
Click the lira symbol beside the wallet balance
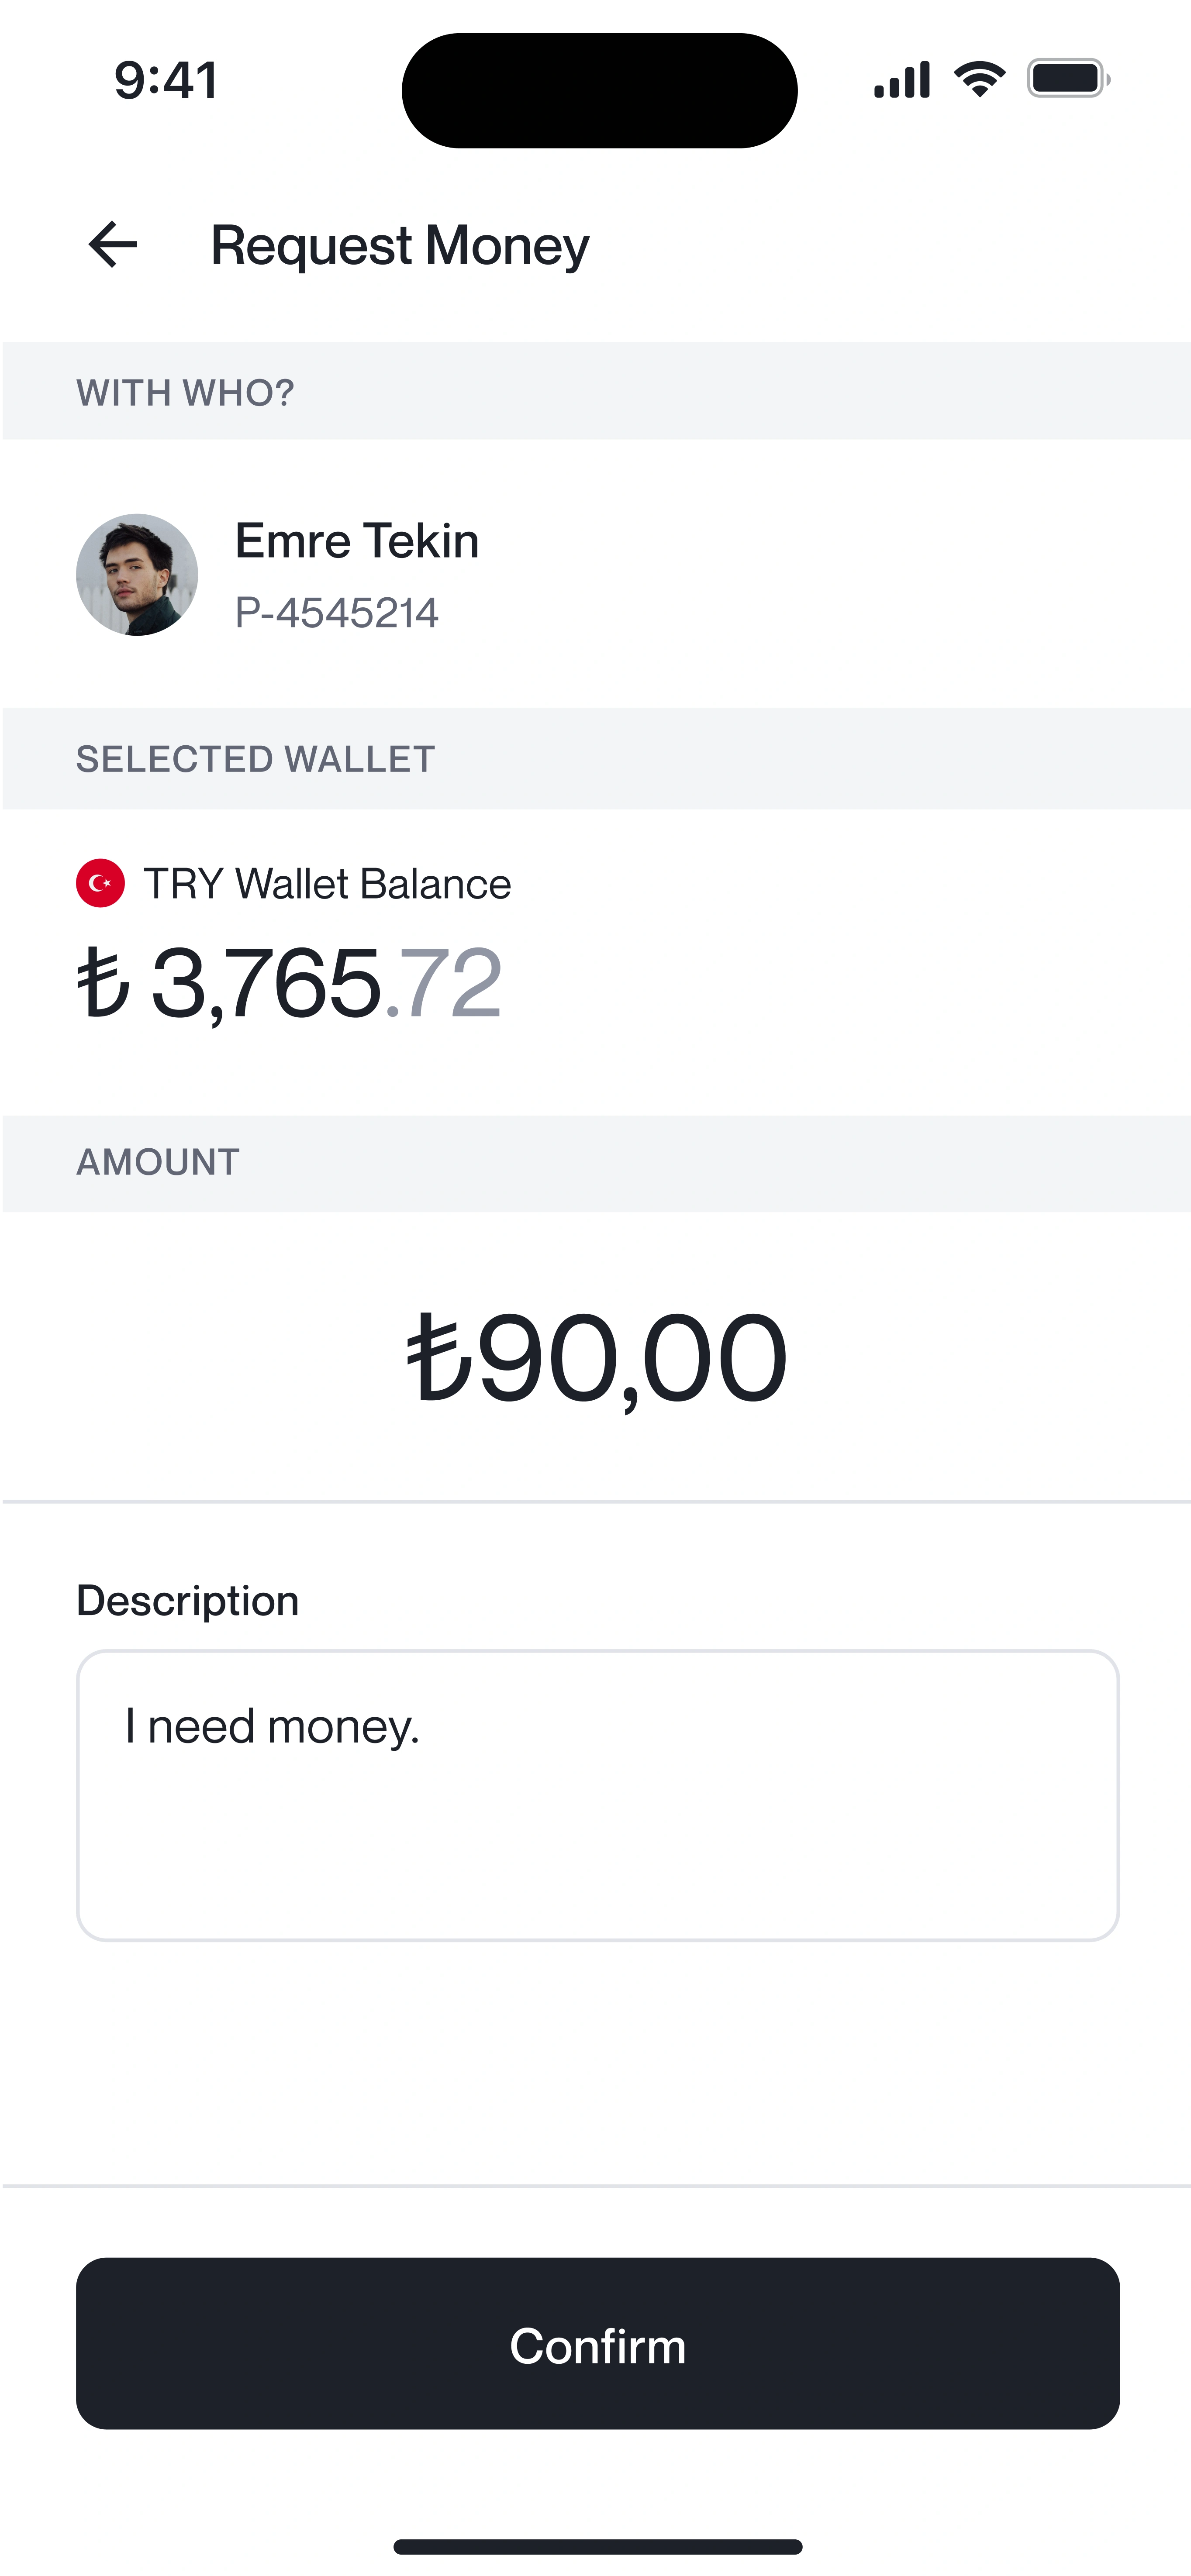point(103,983)
